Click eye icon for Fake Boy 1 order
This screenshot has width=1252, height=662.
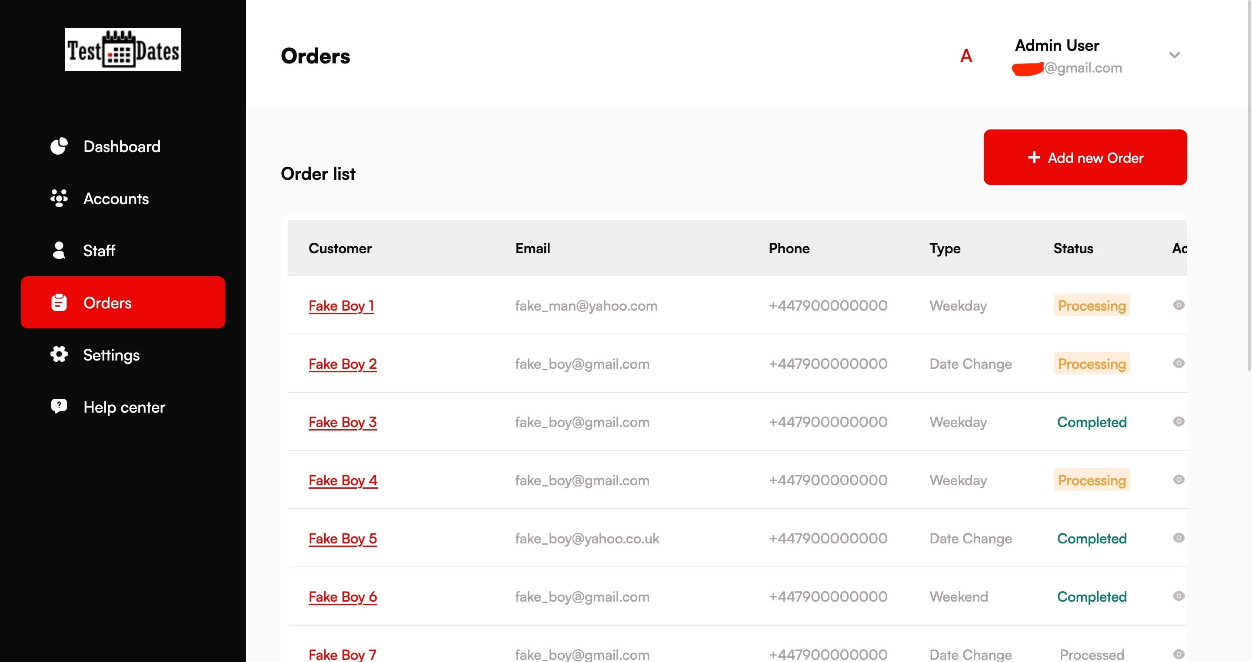(1178, 305)
